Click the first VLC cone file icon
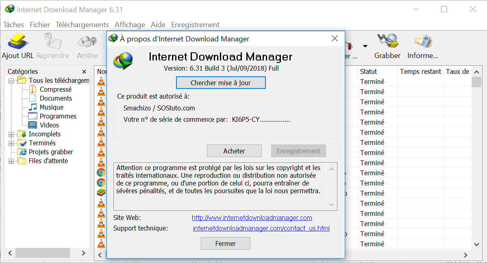 pyautogui.click(x=101, y=81)
